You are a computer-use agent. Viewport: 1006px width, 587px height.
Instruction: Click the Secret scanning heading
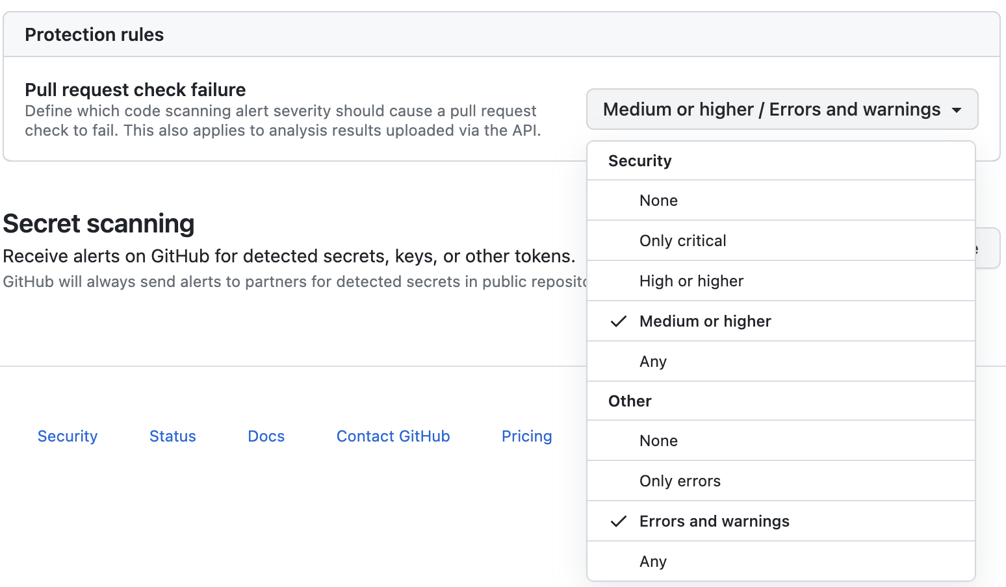(x=99, y=223)
